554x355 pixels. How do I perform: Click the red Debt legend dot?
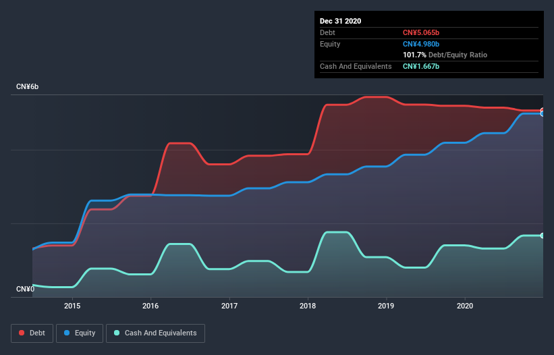click(x=22, y=333)
